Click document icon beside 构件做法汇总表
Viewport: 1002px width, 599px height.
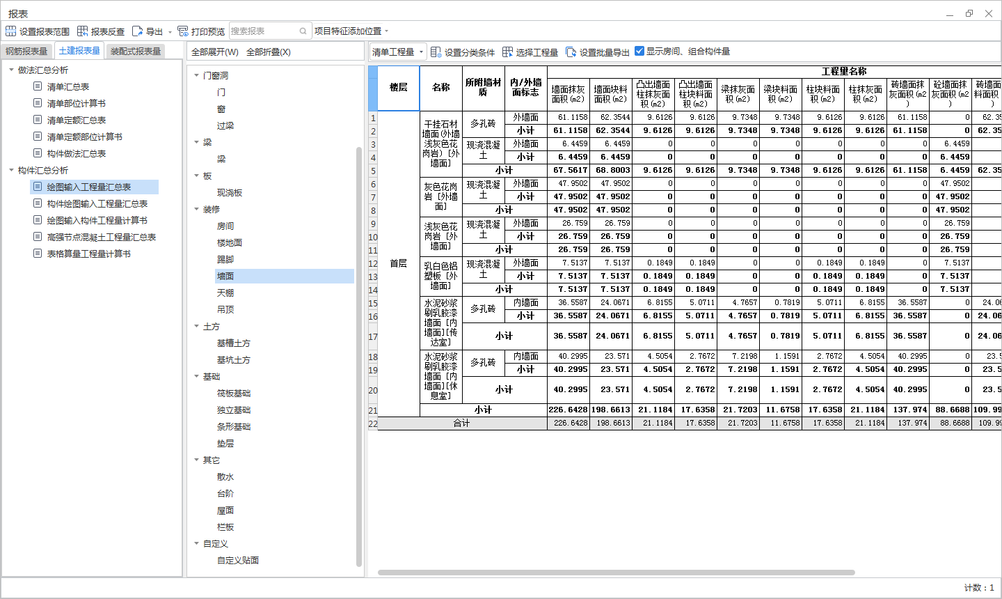click(38, 153)
